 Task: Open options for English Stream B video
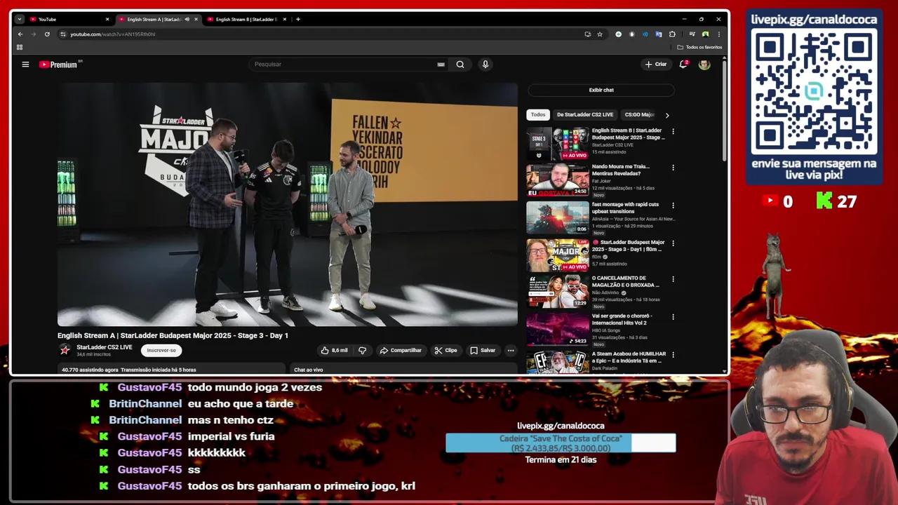click(673, 131)
